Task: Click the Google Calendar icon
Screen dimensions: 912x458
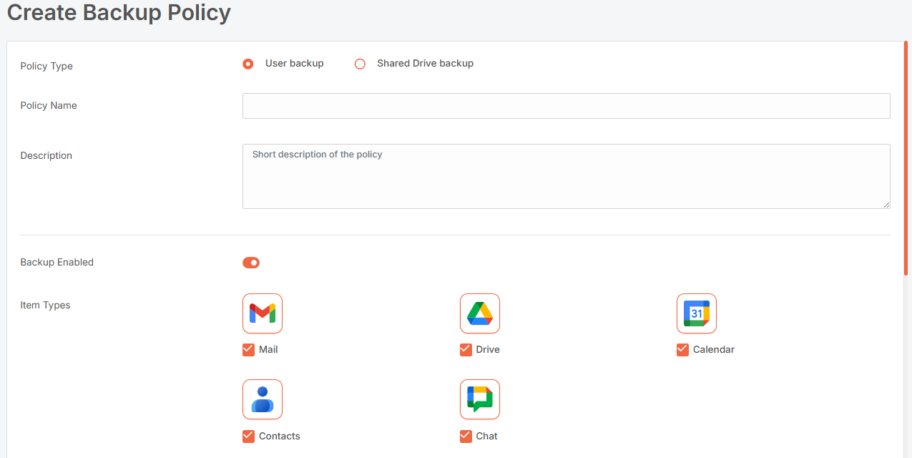Action: point(697,313)
